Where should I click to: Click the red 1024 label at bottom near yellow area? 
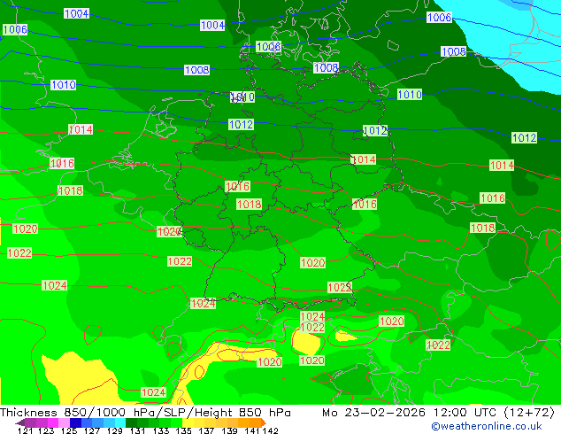(x=153, y=392)
